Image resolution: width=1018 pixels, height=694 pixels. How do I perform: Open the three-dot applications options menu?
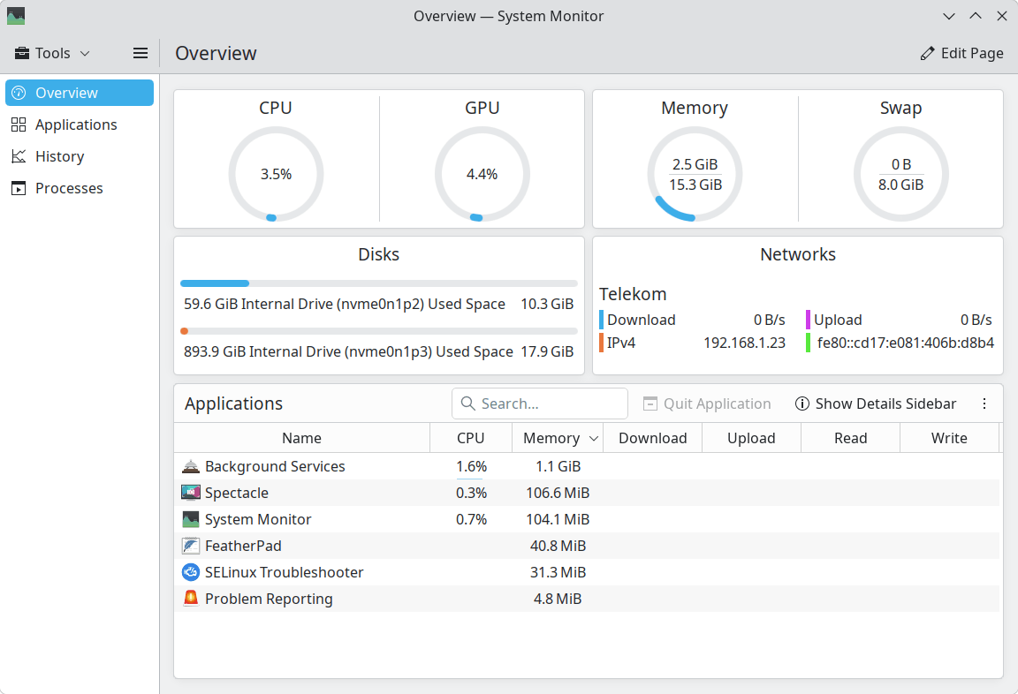[984, 404]
